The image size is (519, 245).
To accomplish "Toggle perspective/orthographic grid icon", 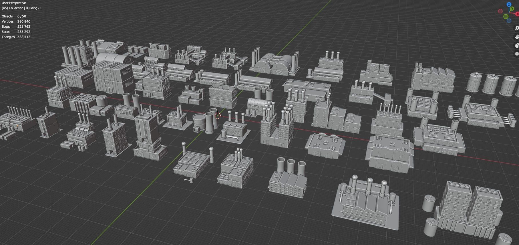I will coord(517,54).
